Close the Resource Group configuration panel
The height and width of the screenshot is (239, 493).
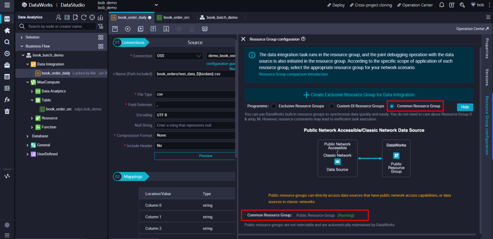[243, 39]
